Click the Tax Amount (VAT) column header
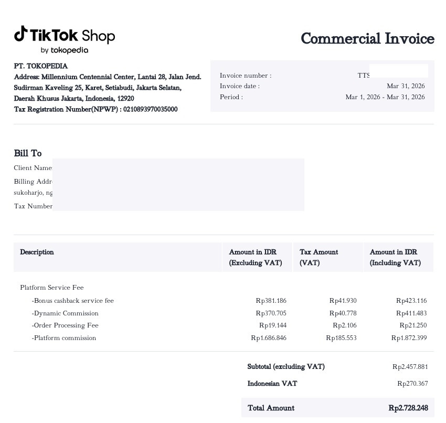This screenshot has height=423, width=446. click(319, 257)
